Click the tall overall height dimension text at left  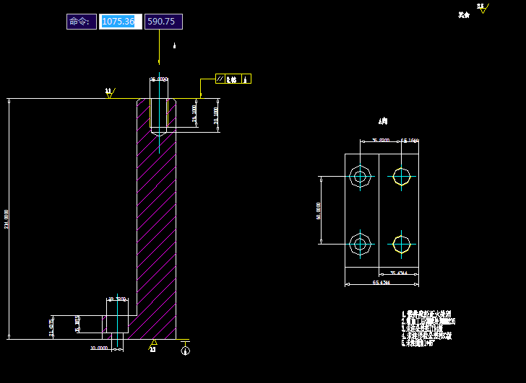pos(7,219)
